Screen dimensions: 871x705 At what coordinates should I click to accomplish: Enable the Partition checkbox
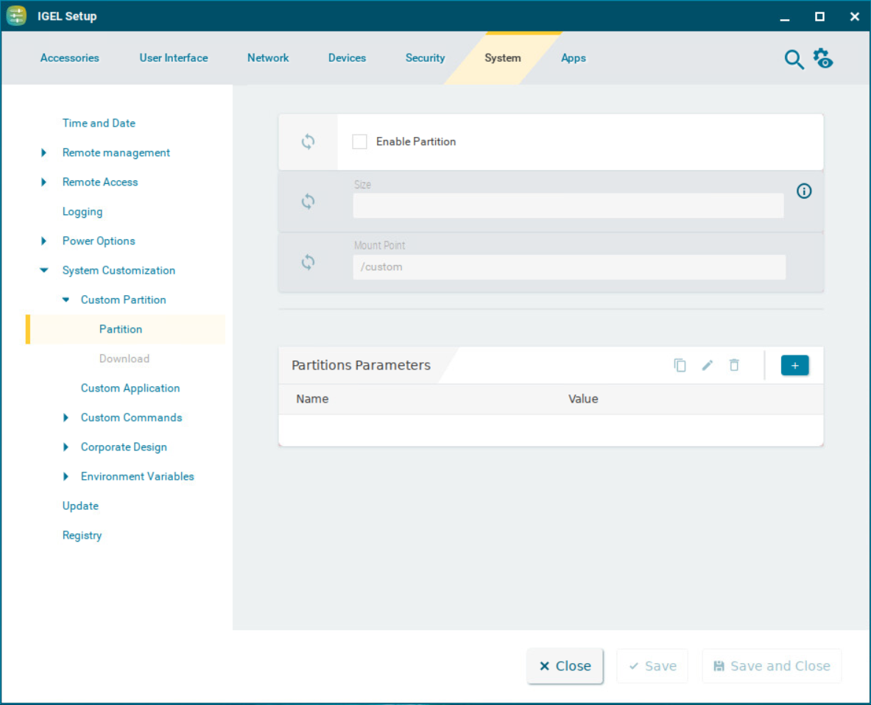tap(359, 142)
